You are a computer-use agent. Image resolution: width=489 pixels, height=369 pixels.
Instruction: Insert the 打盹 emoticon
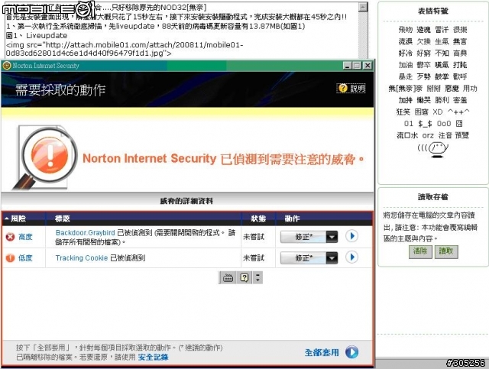pyautogui.click(x=460, y=65)
